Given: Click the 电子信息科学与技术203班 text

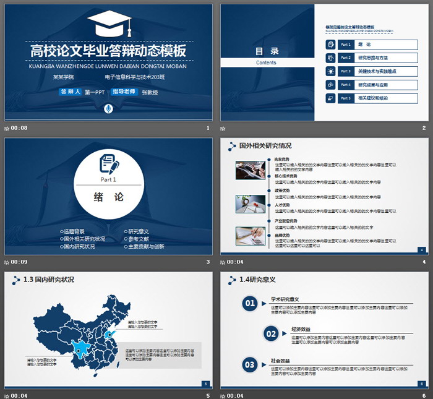Looking at the screenshot, I should coord(135,77).
